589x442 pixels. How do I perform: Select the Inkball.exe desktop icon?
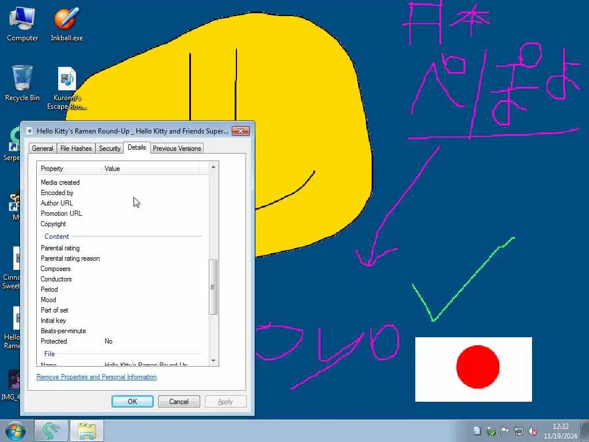pos(67,24)
